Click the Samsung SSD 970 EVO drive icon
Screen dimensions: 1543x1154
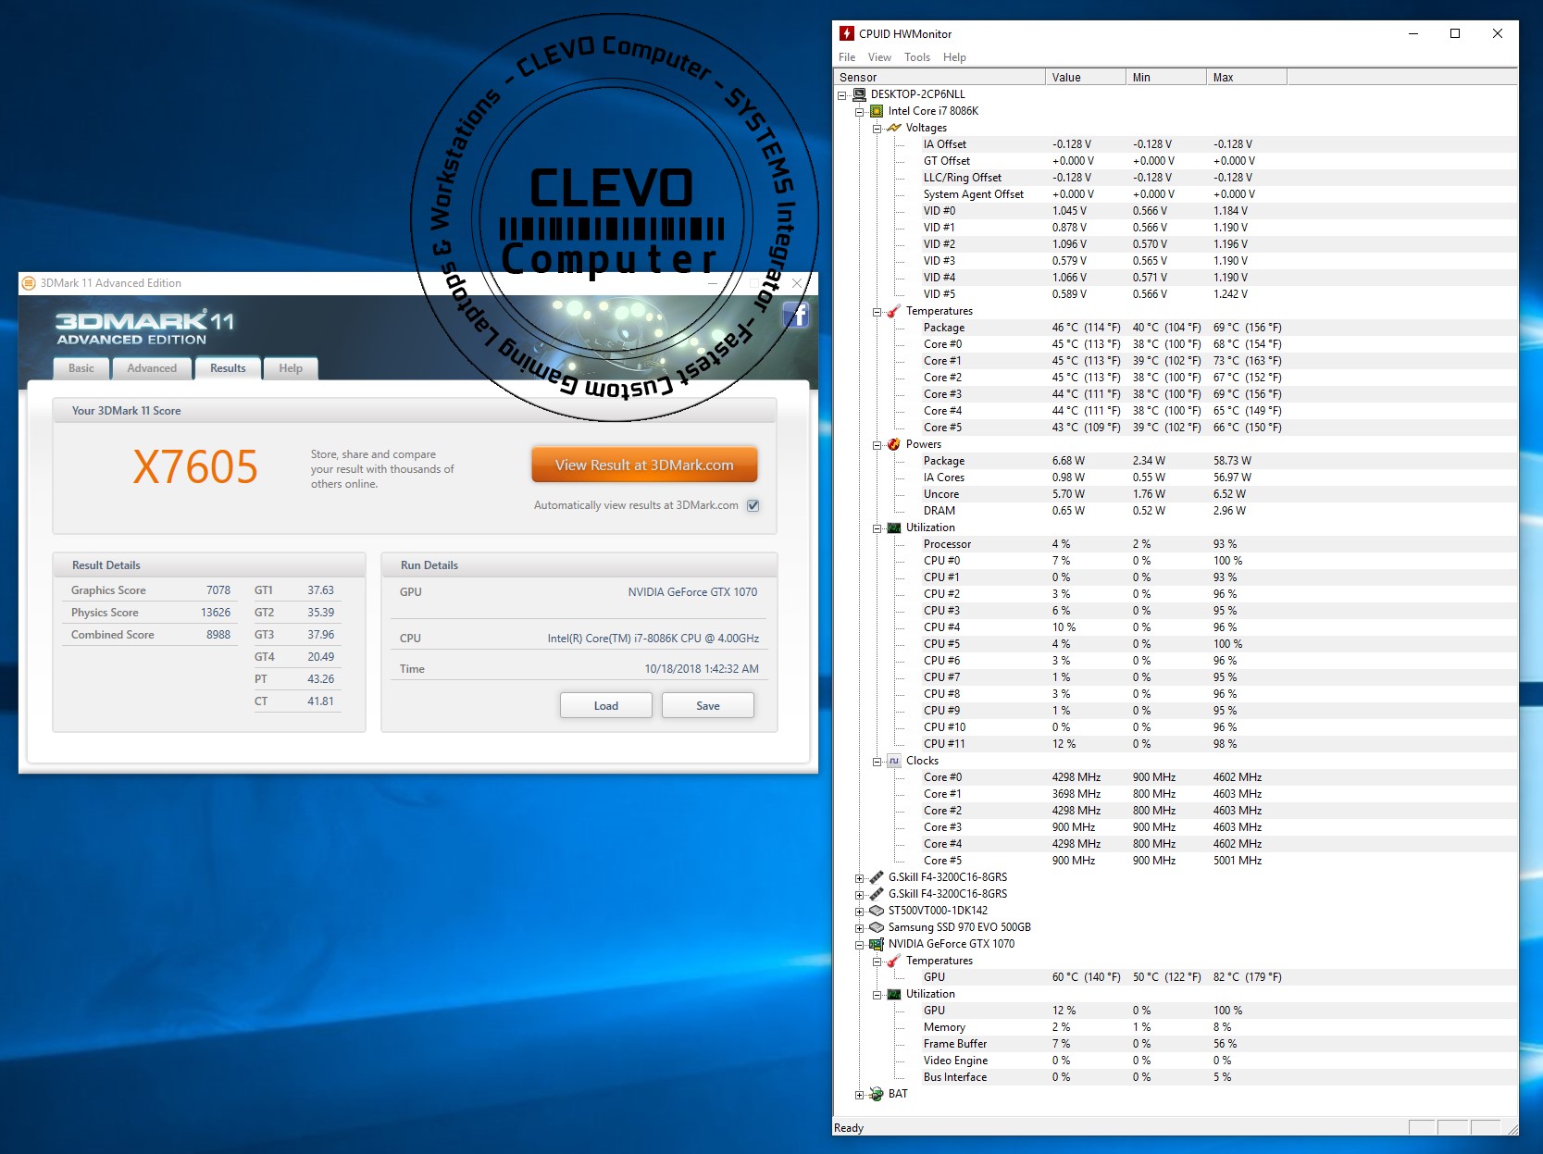877,927
